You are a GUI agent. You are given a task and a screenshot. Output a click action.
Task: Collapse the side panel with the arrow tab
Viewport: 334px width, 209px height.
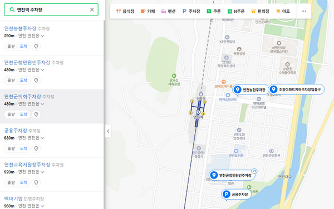point(108,131)
